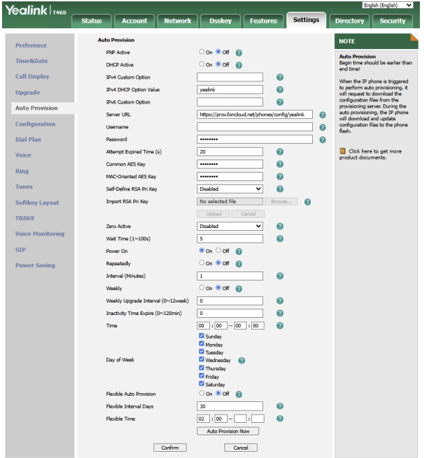The width and height of the screenshot is (424, 458).
Task: Click help icon beside Import RSA Pri Key
Action: pyautogui.click(x=307, y=202)
